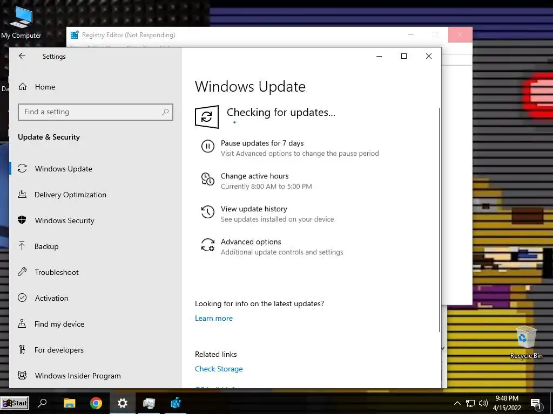
Task: Click the Advanced options gear-arrows icon
Action: click(x=208, y=245)
